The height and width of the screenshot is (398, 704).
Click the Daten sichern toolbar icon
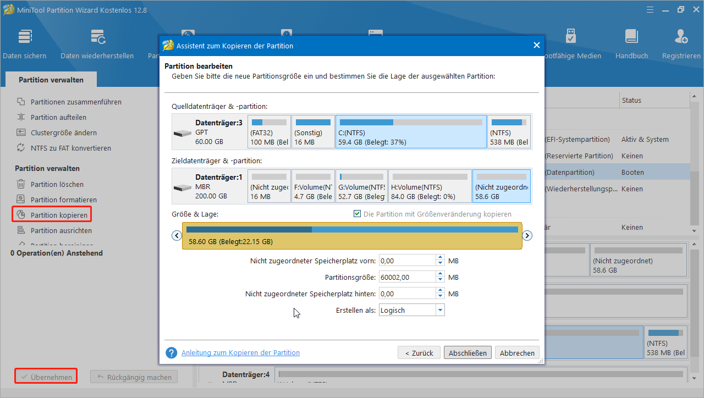coord(25,37)
